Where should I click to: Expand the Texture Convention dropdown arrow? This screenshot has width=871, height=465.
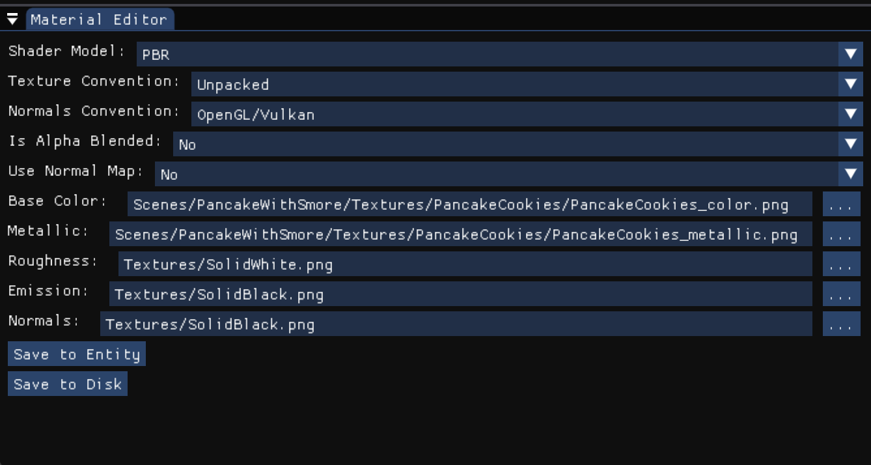click(x=850, y=84)
